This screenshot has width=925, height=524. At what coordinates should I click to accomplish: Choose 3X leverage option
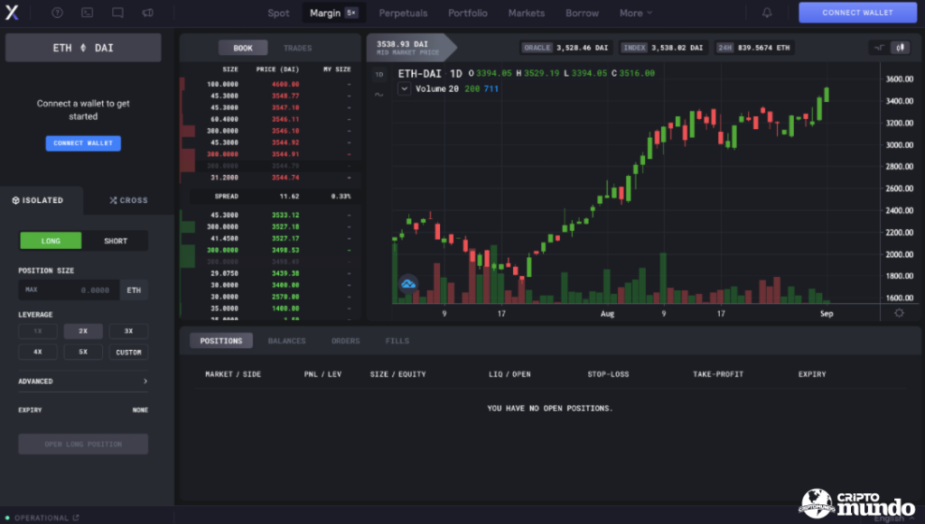click(x=128, y=331)
